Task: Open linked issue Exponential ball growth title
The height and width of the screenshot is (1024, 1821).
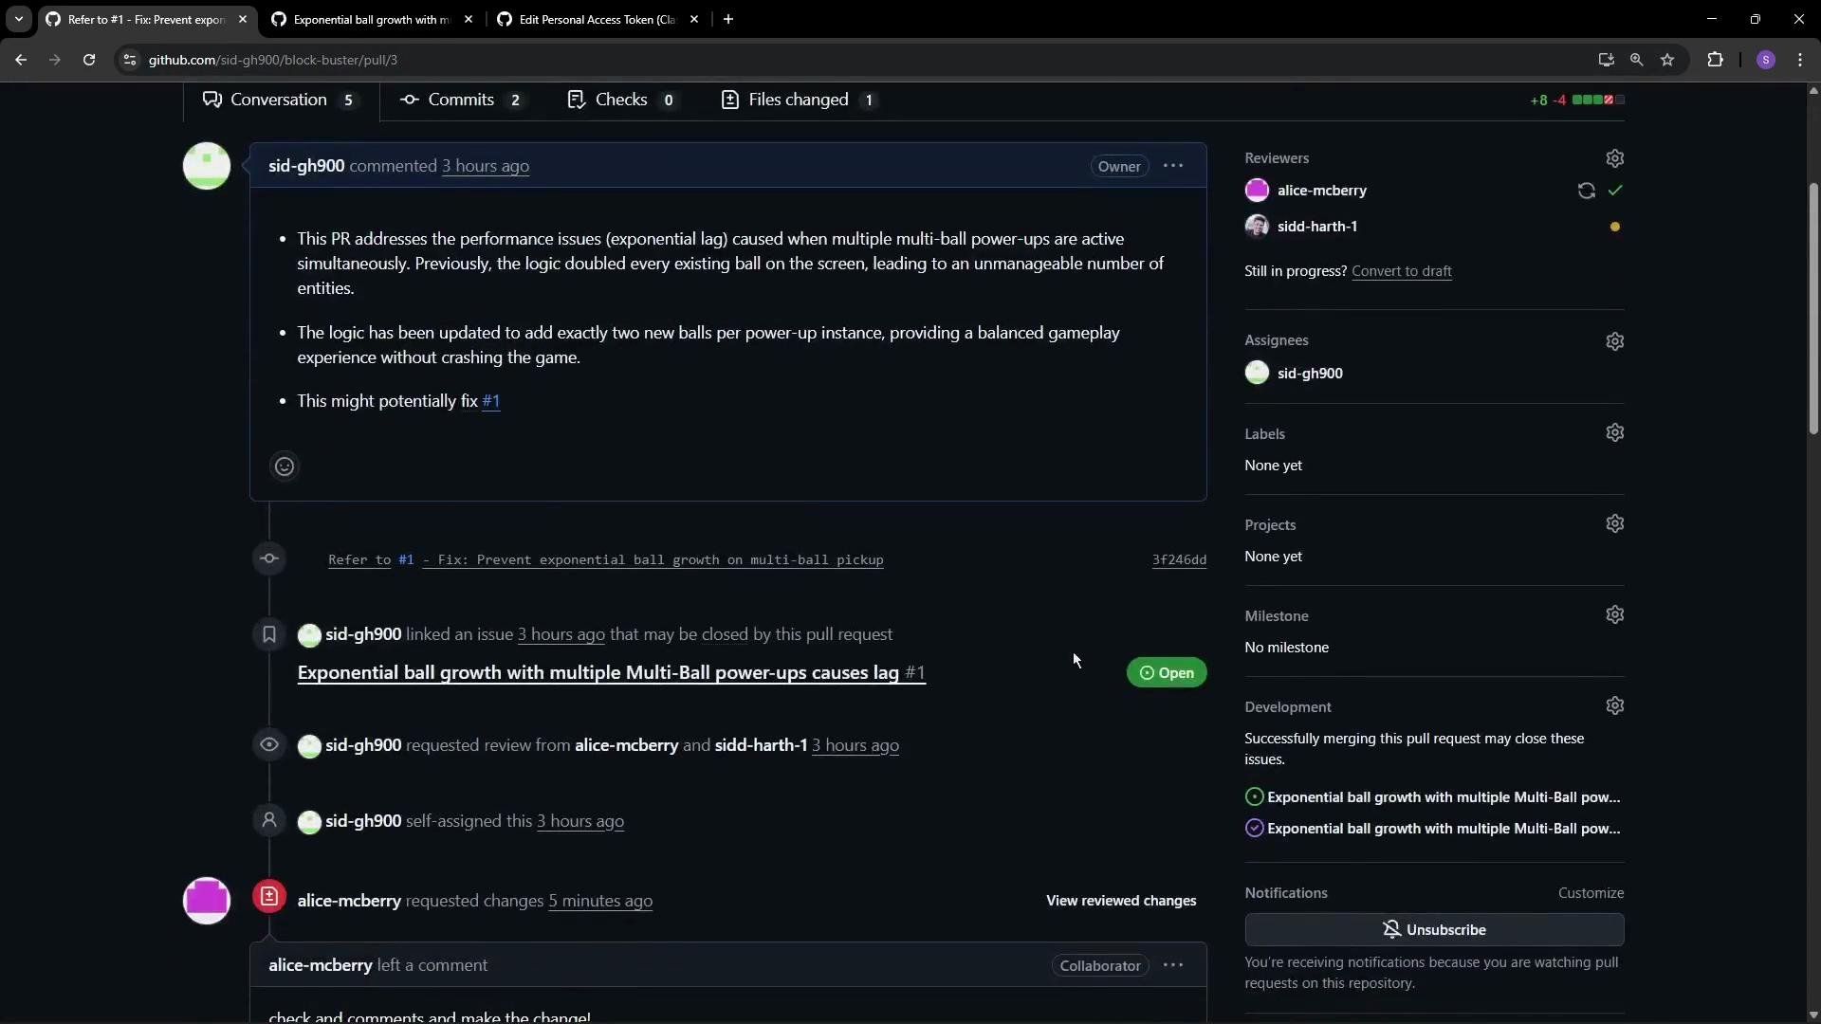Action: pos(611,673)
